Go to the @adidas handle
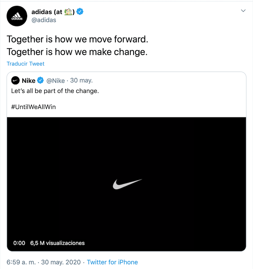The height and width of the screenshot is (269, 253). tap(44, 20)
